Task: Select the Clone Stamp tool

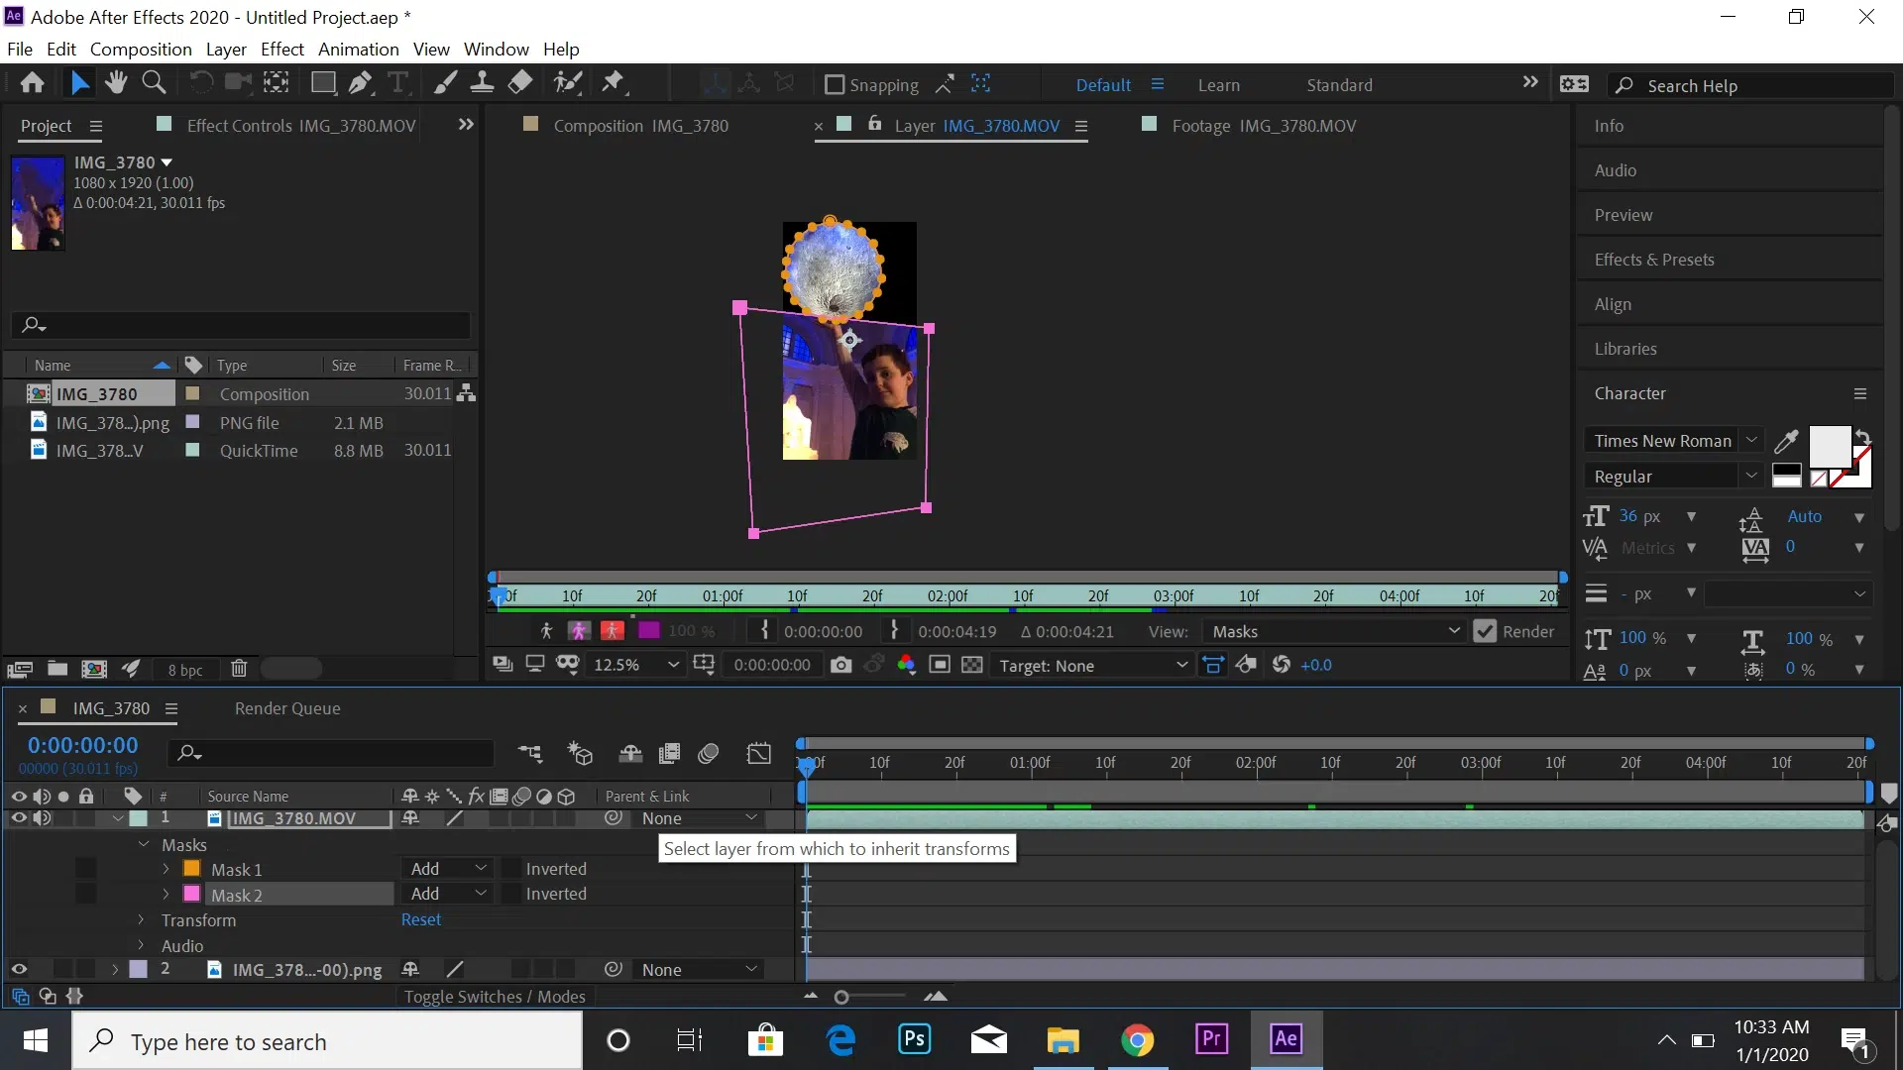Action: coord(483,82)
